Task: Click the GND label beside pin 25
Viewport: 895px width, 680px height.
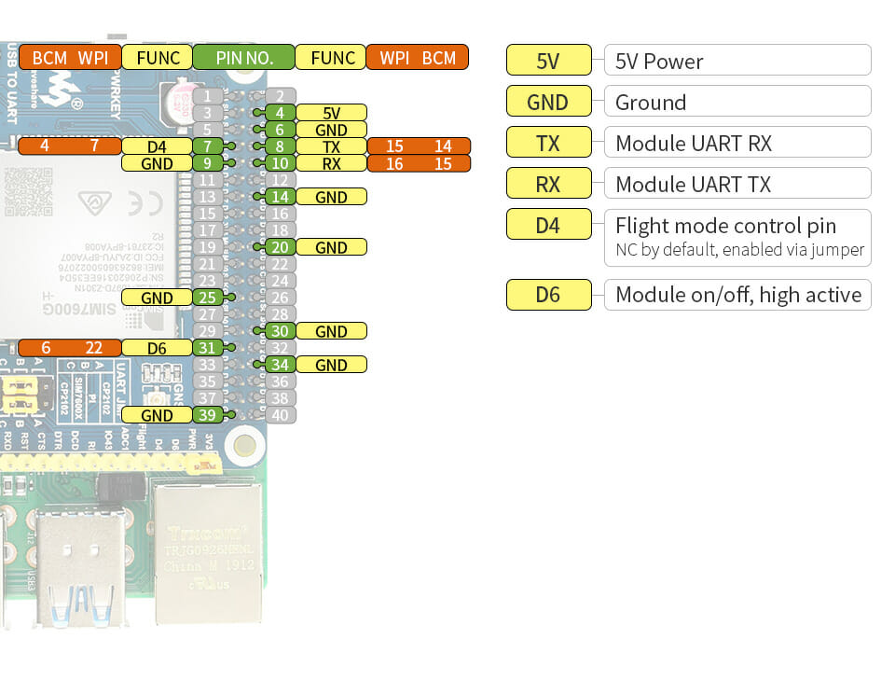Action: coord(157,298)
